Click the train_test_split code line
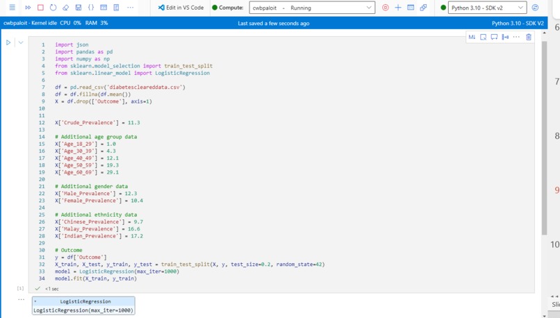Screen dimensions: 560x318 (190, 264)
